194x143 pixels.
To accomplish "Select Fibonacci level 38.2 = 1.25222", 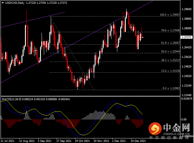I will (x=170, y=60).
